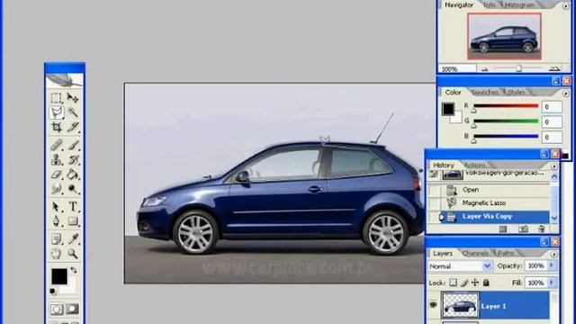Toggle lock position
The image size is (576, 324).
[475, 282]
